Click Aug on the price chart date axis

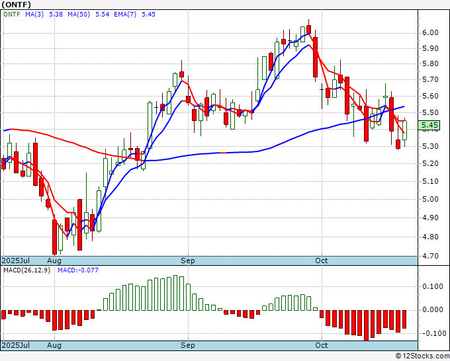[54, 261]
